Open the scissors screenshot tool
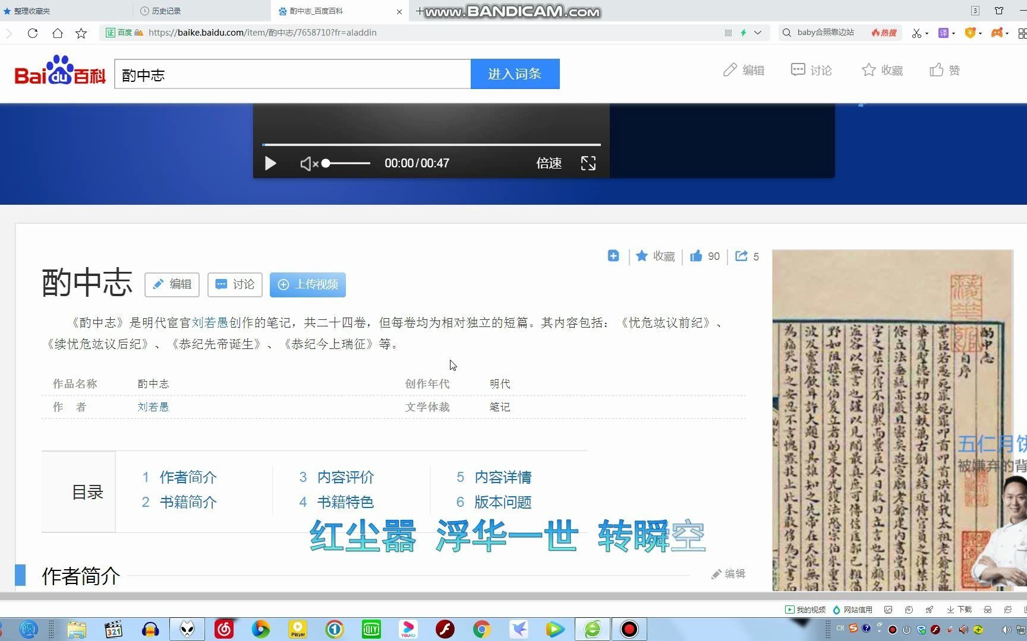The image size is (1027, 641). pos(917,33)
